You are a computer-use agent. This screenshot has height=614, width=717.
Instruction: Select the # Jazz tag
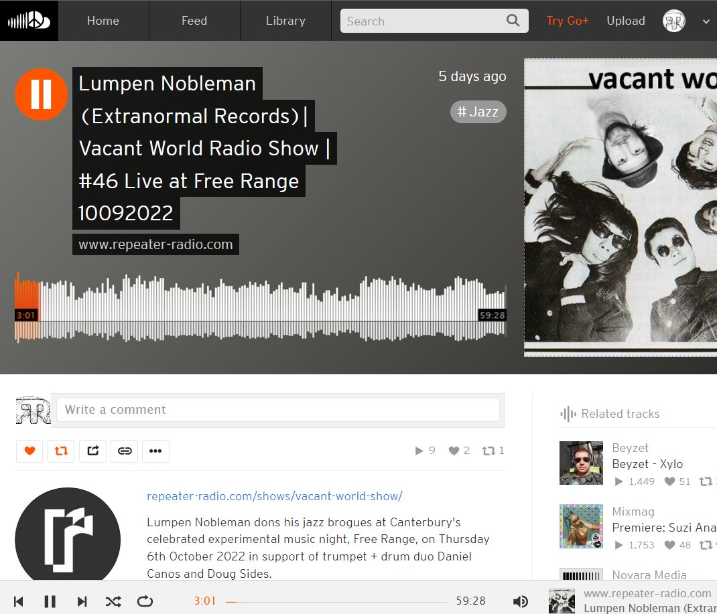478,111
